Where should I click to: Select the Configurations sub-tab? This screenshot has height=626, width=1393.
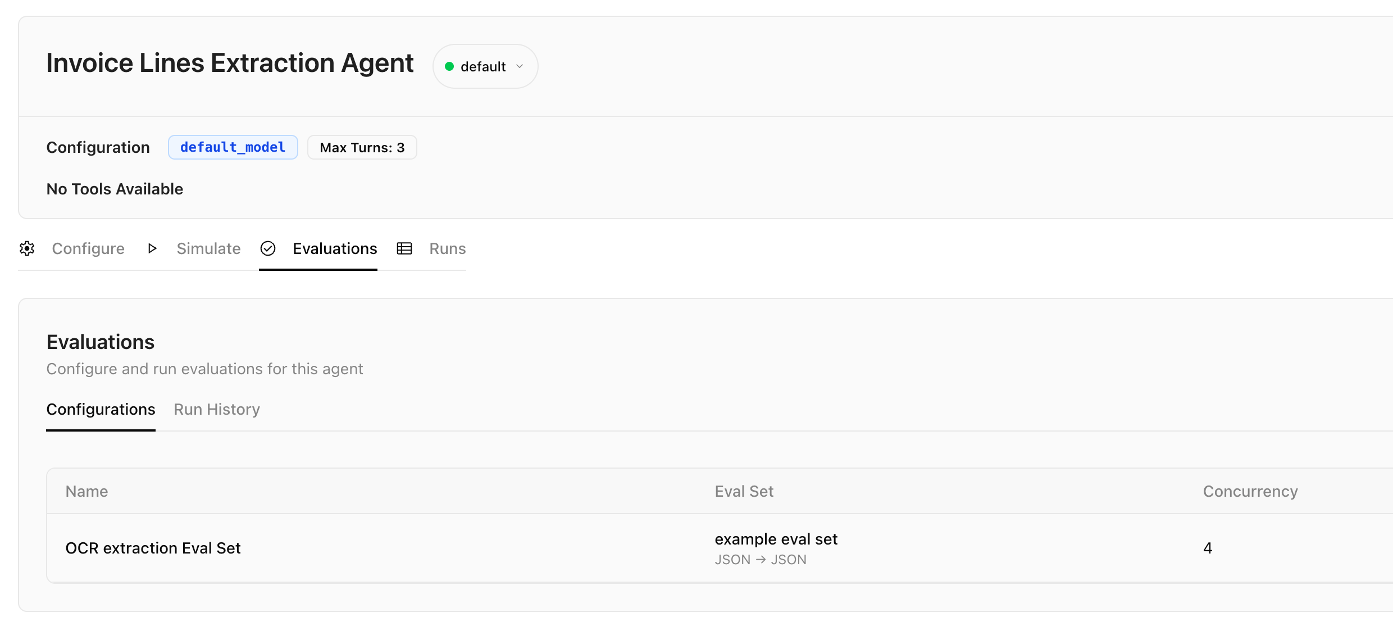pos(101,409)
